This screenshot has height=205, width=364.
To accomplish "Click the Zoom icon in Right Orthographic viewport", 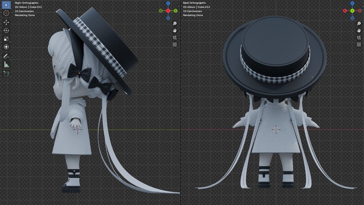I will point(175,24).
